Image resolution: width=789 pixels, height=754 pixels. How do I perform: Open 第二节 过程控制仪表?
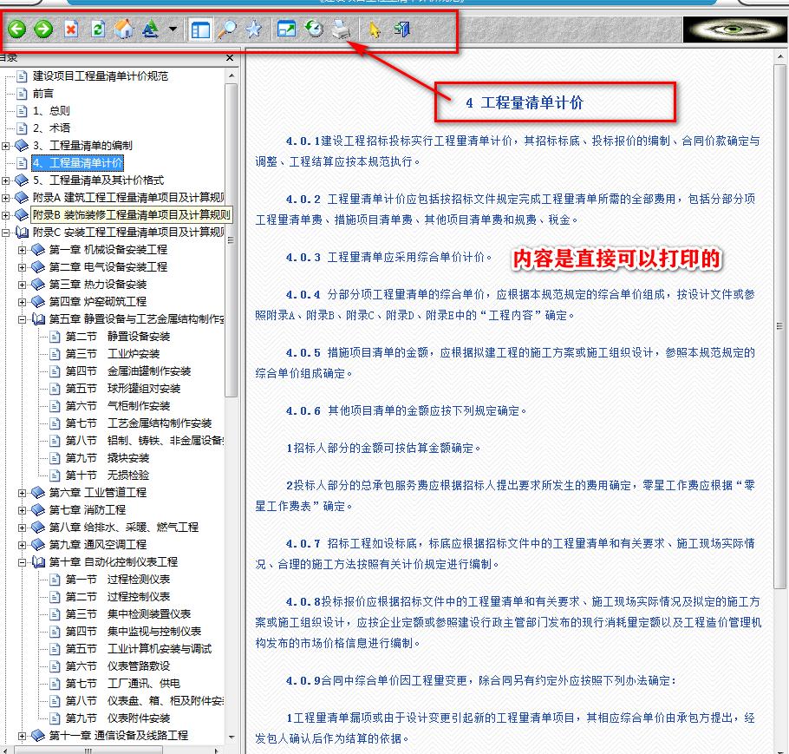pyautogui.click(x=118, y=597)
